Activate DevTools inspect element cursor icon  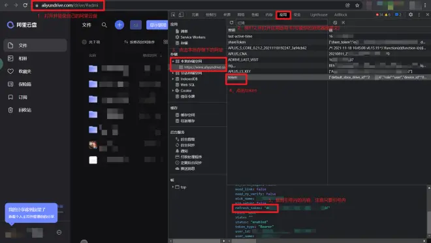(173, 14)
